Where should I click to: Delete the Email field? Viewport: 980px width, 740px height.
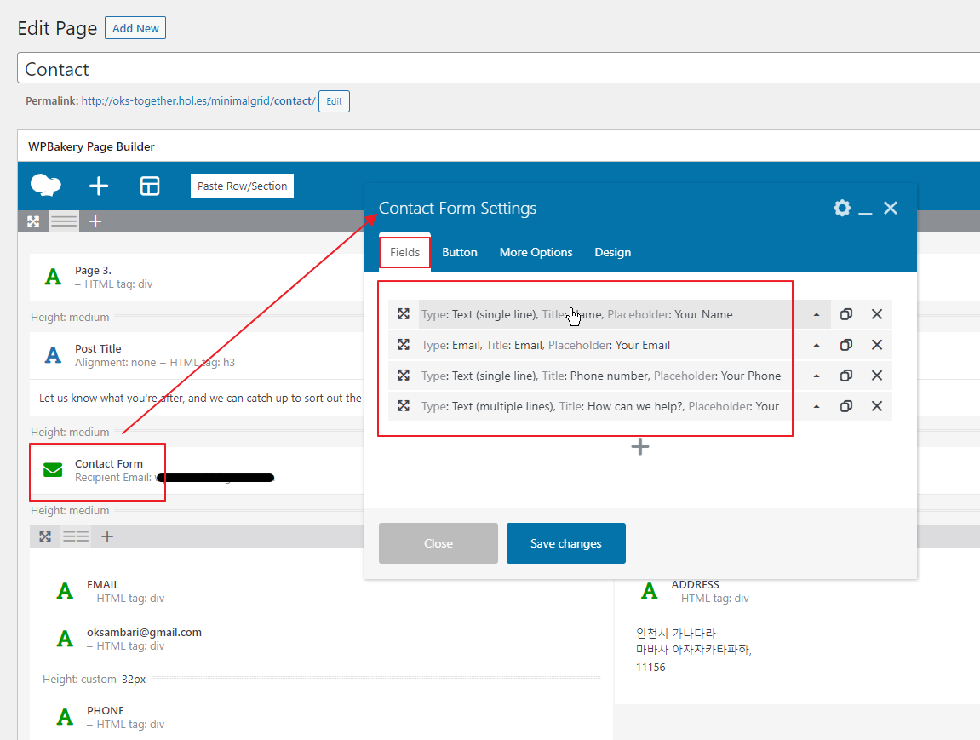coord(877,344)
